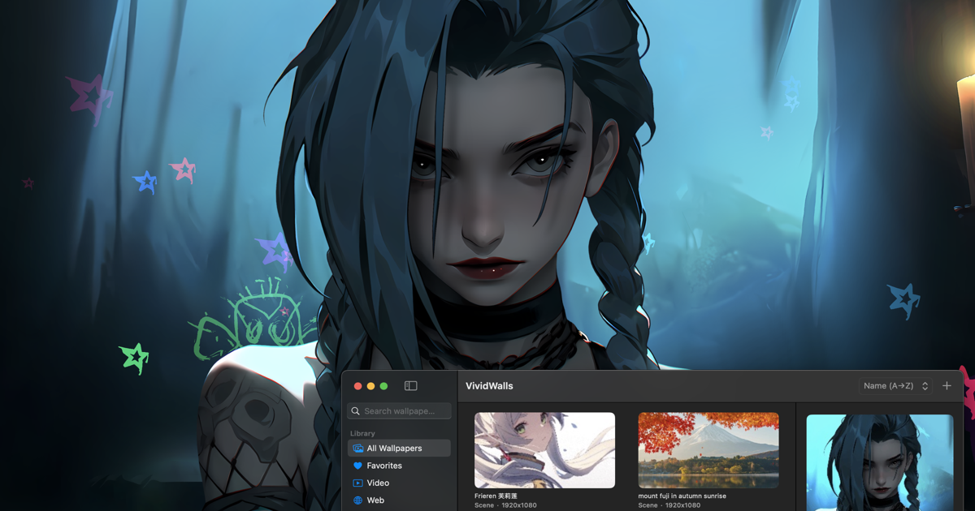Minimize the VividWalls window with yellow button
The height and width of the screenshot is (511, 975).
pyautogui.click(x=370, y=386)
